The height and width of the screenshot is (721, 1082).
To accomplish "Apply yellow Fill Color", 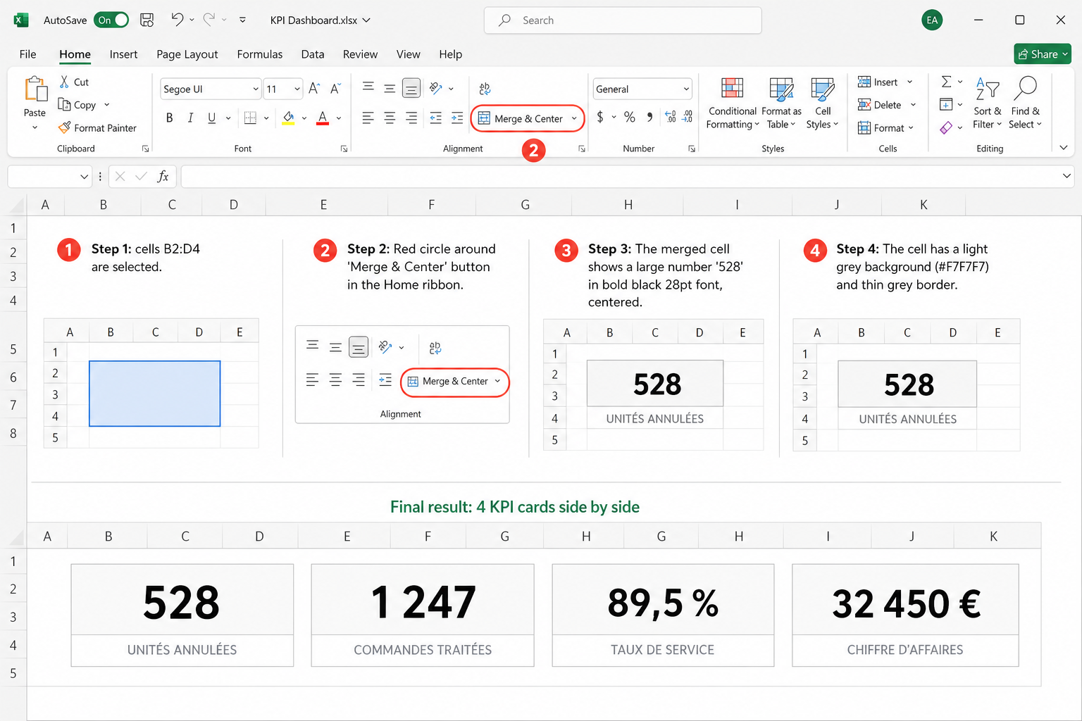I will pyautogui.click(x=288, y=118).
